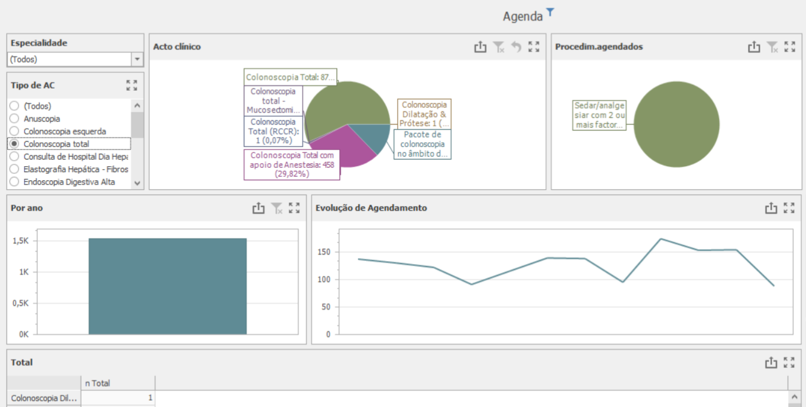
Task: Select Endoscopia Digestiva Alta option
Action: pyautogui.click(x=14, y=182)
